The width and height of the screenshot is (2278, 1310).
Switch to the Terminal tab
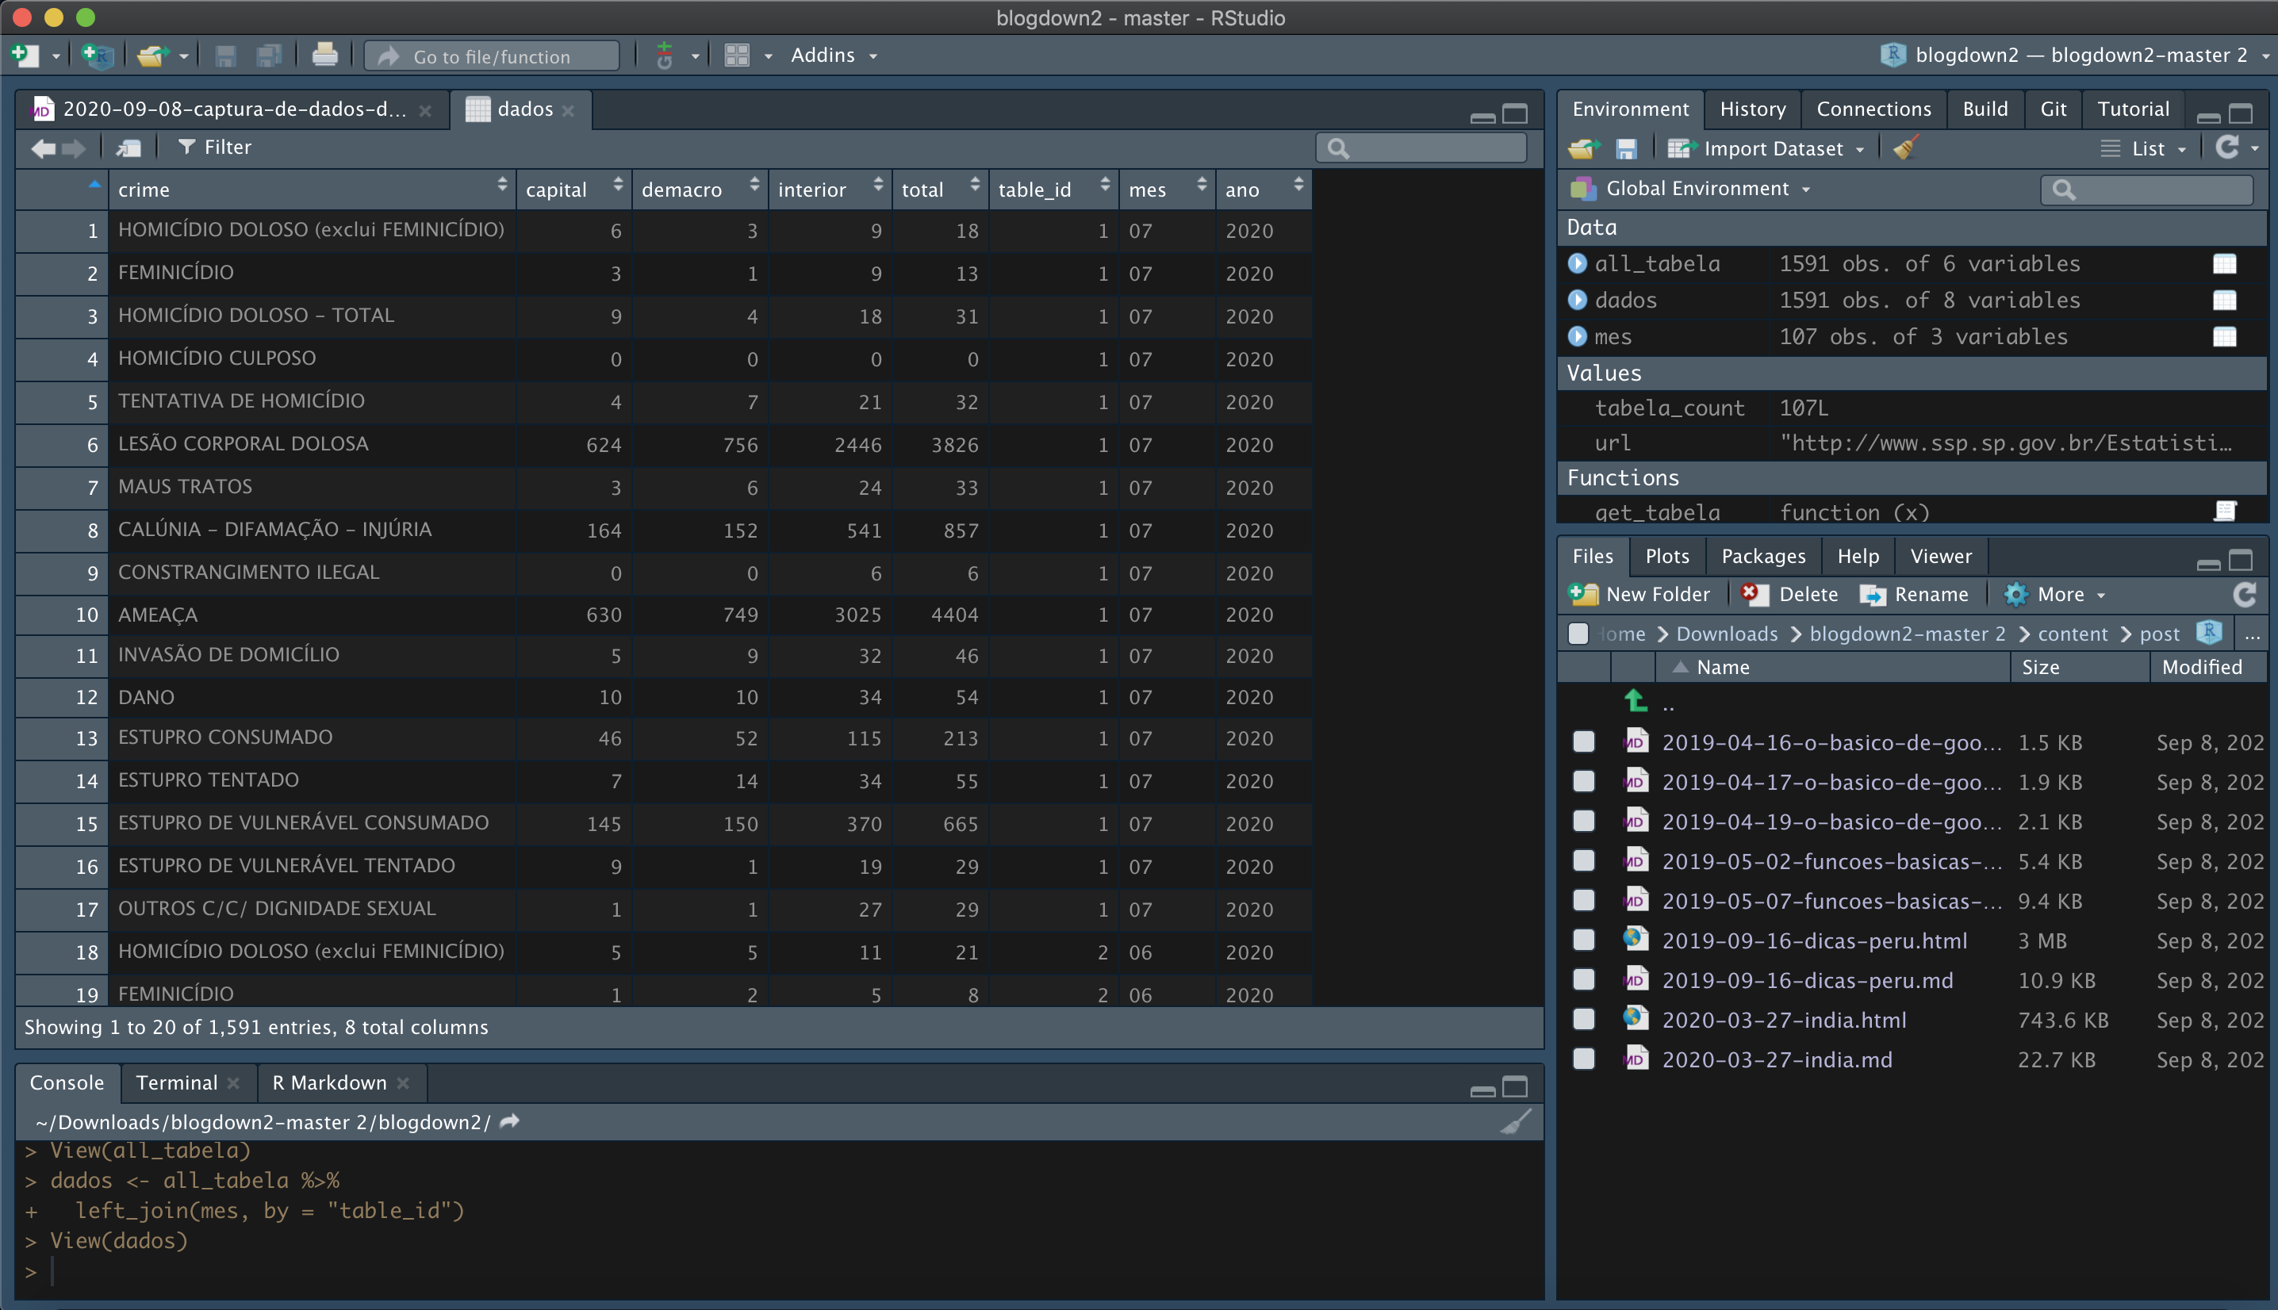pyautogui.click(x=176, y=1082)
